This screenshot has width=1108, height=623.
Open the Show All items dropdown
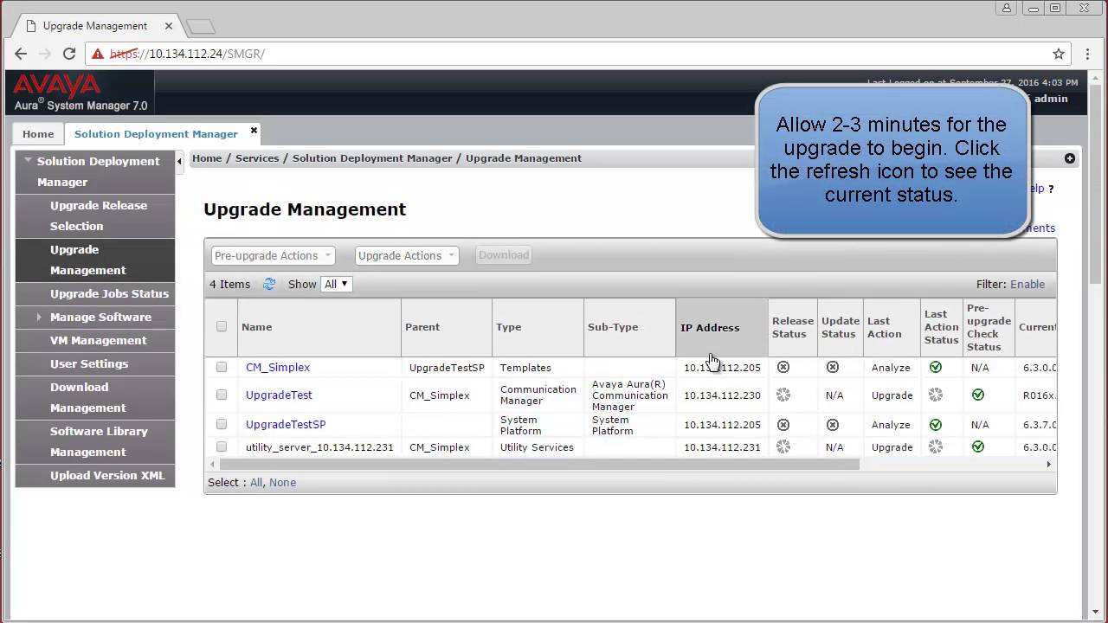pos(336,284)
